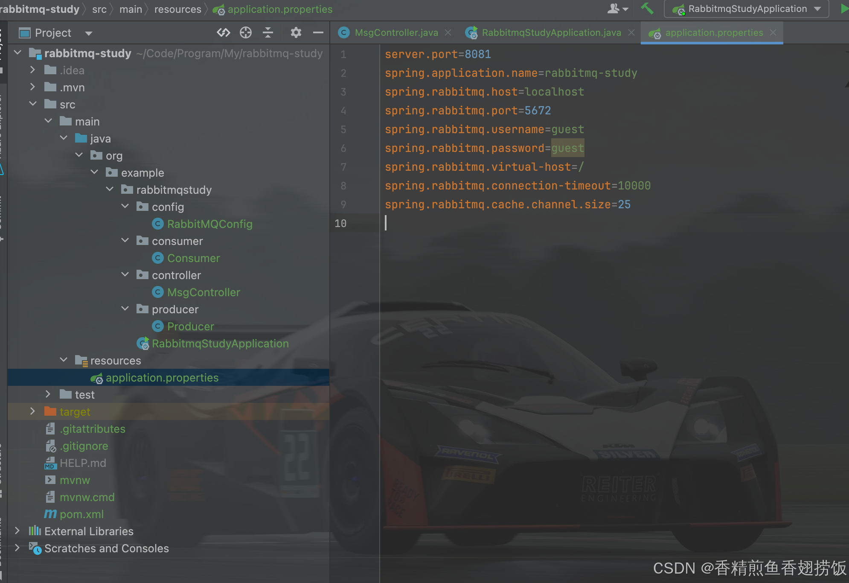
Task: Select the RabbitMQConfig class in the tree
Action: click(x=209, y=224)
